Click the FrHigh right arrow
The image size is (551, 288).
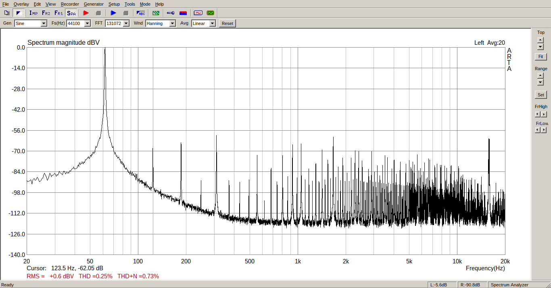pos(544,115)
